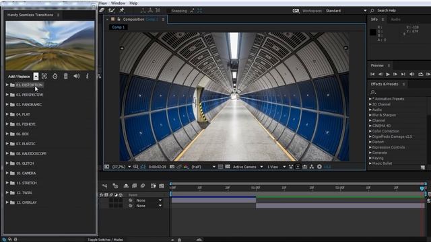This screenshot has height=242, width=431.
Task: Step to previous frame in Preview panel
Action: click(380, 74)
